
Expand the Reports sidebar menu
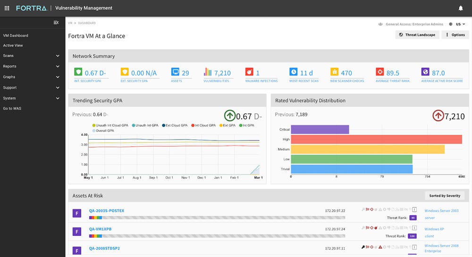[31, 66]
